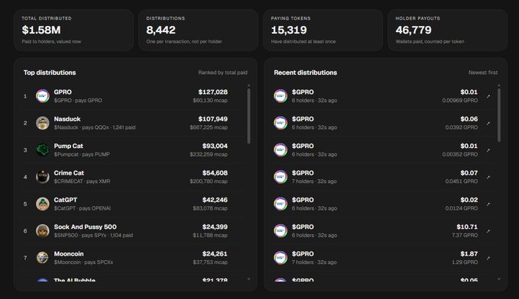Click the Crime Cat avatar
This screenshot has width=519, height=299.
43,177
